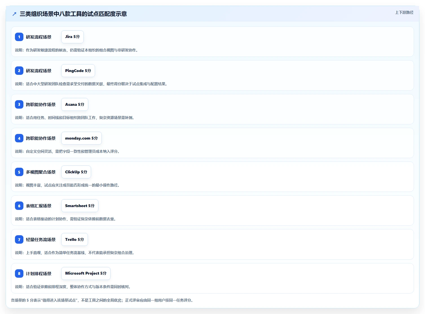Click the footnote starting 各场景的 5 分表示
The width and height of the screenshot is (425, 314).
pos(102,300)
